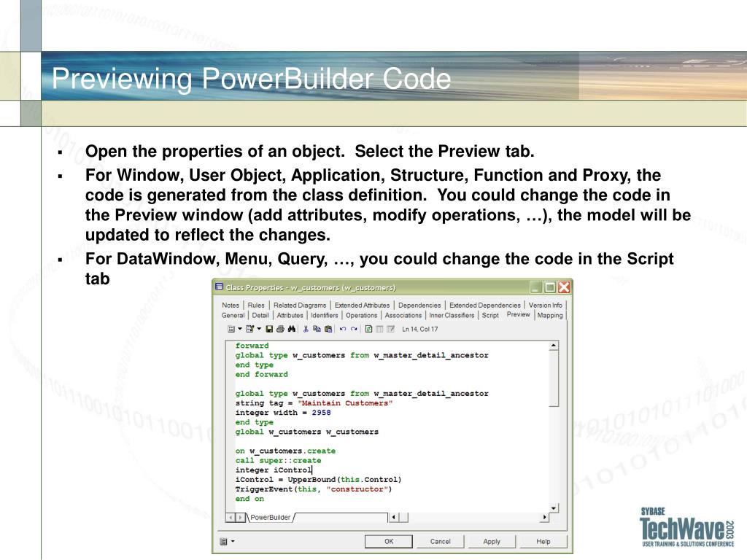Click the Paste clipboard icon
747x560 pixels.
click(x=328, y=329)
